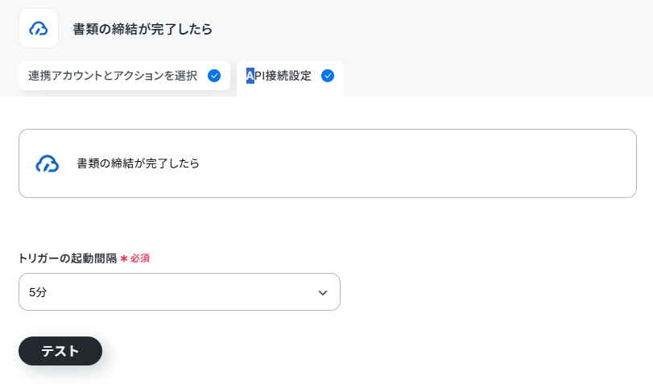The height and width of the screenshot is (384, 653).
Task: Select the 5分 value in the interval combo box
Action: tap(38, 292)
